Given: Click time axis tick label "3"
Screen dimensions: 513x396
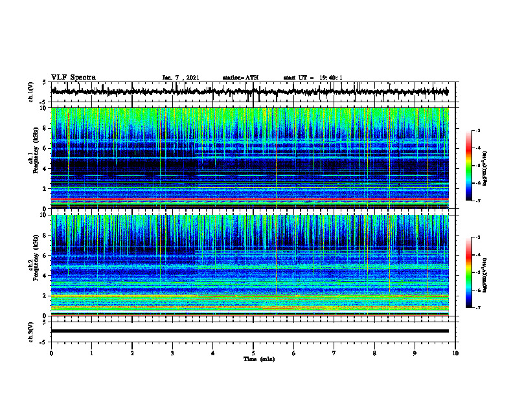Looking at the screenshot, I should pos(172,353).
